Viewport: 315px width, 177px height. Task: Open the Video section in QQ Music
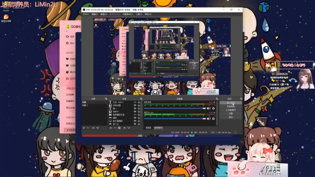(70, 37)
